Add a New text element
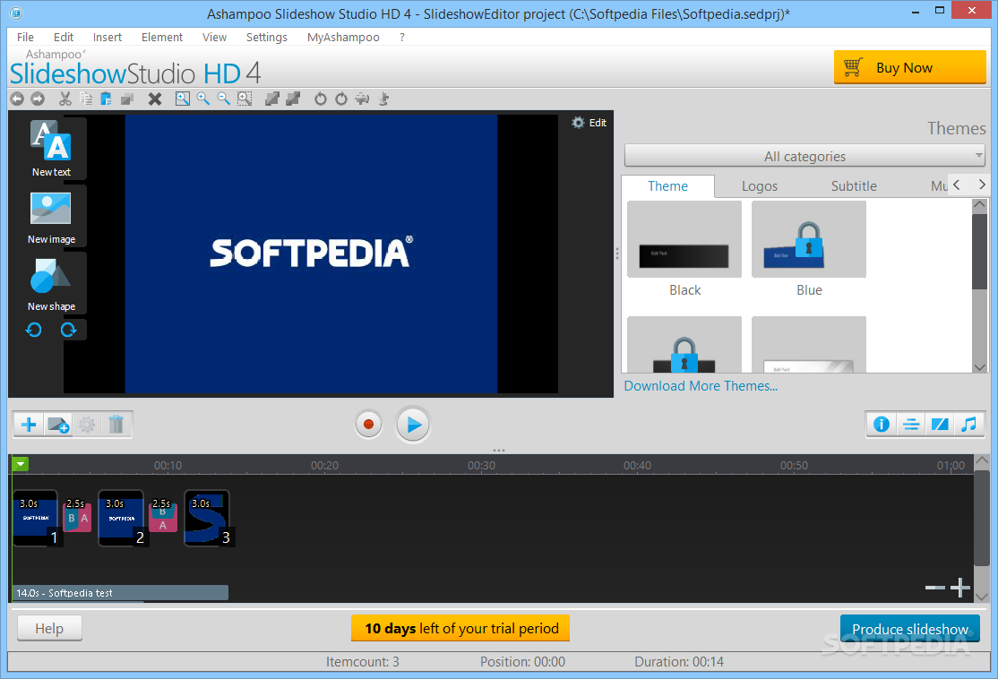Image resolution: width=998 pixels, height=679 pixels. [x=51, y=149]
